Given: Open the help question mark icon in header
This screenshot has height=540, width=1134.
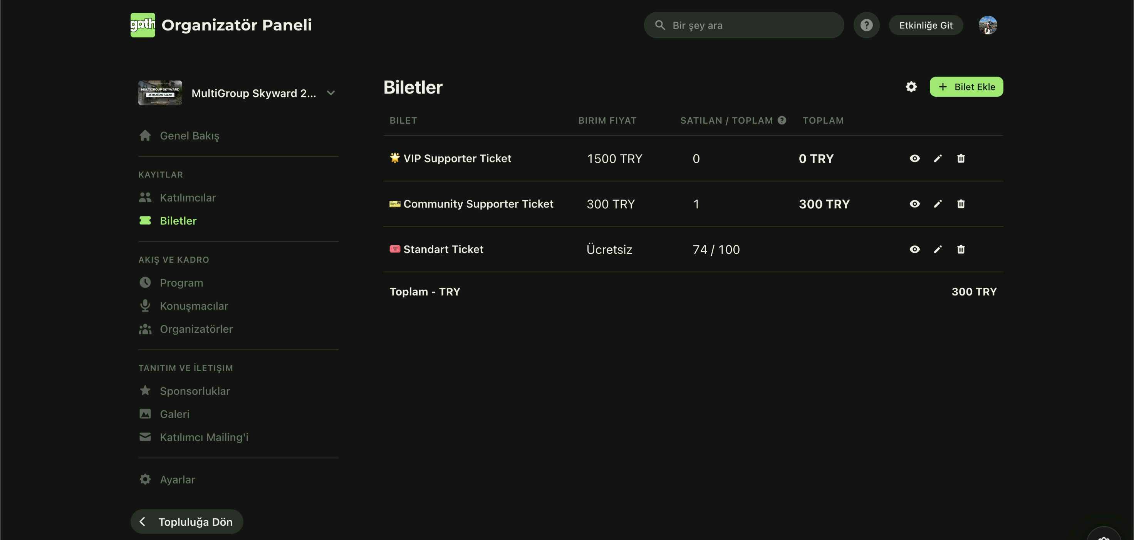Looking at the screenshot, I should [866, 25].
